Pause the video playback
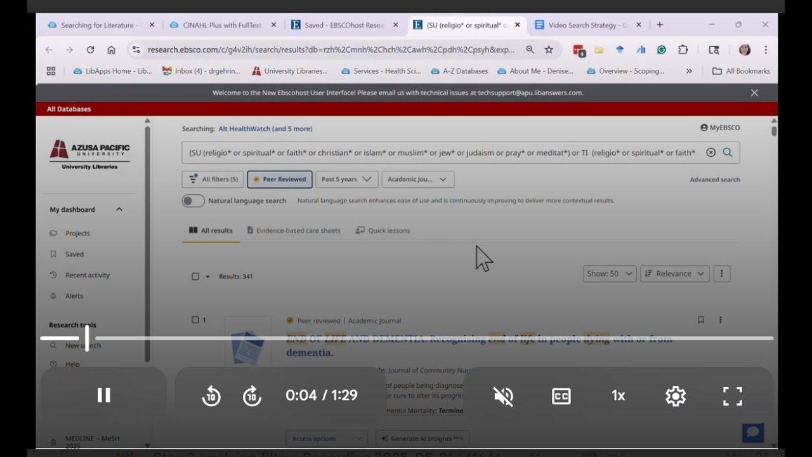Viewport: 812px width, 457px height. point(103,395)
